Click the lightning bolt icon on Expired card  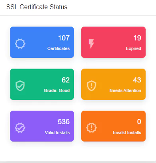tap(92, 44)
